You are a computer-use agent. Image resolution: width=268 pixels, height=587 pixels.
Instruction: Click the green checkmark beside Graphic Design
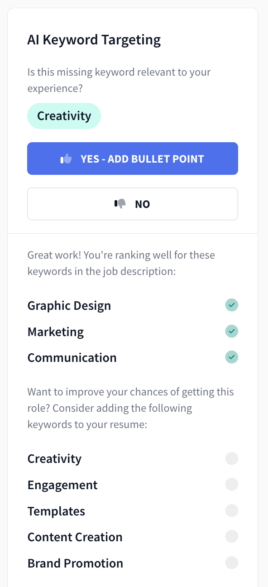point(231,305)
